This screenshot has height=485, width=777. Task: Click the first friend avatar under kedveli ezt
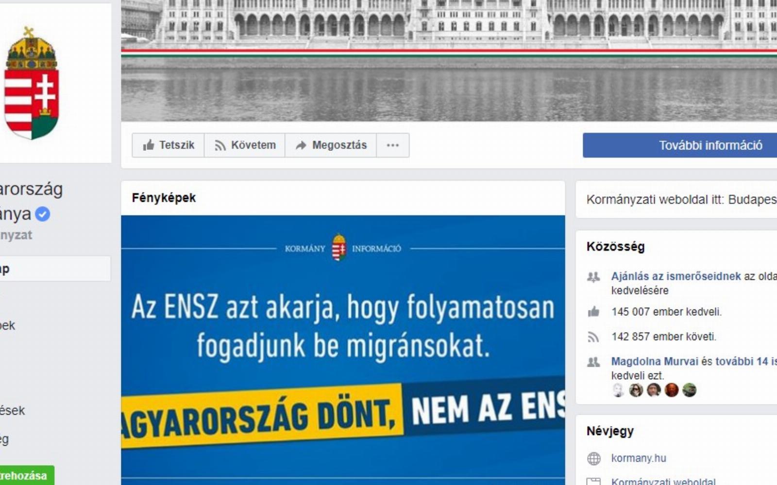(618, 390)
